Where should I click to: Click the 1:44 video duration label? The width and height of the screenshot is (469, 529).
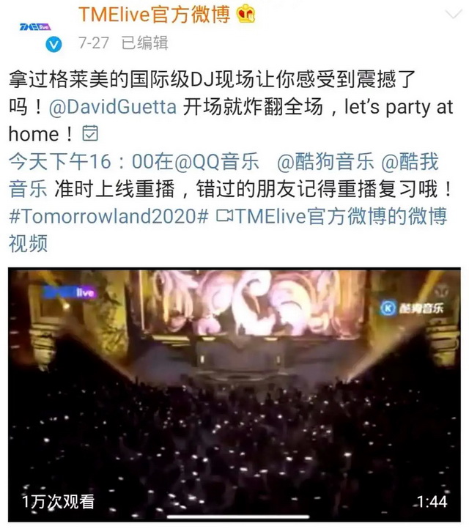click(432, 502)
